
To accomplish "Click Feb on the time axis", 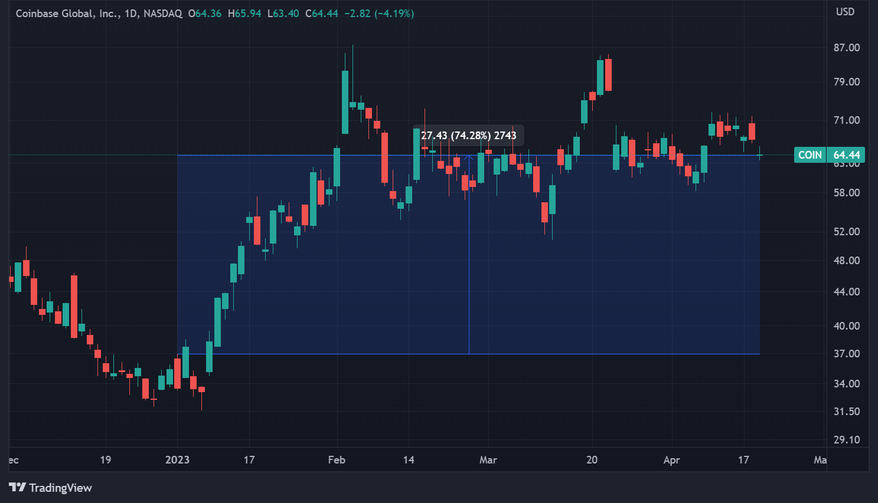I will pyautogui.click(x=337, y=459).
